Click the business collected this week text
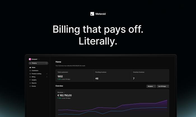Image resolution: width=196 pixels, height=117 pixels. pyautogui.click(x=70, y=66)
